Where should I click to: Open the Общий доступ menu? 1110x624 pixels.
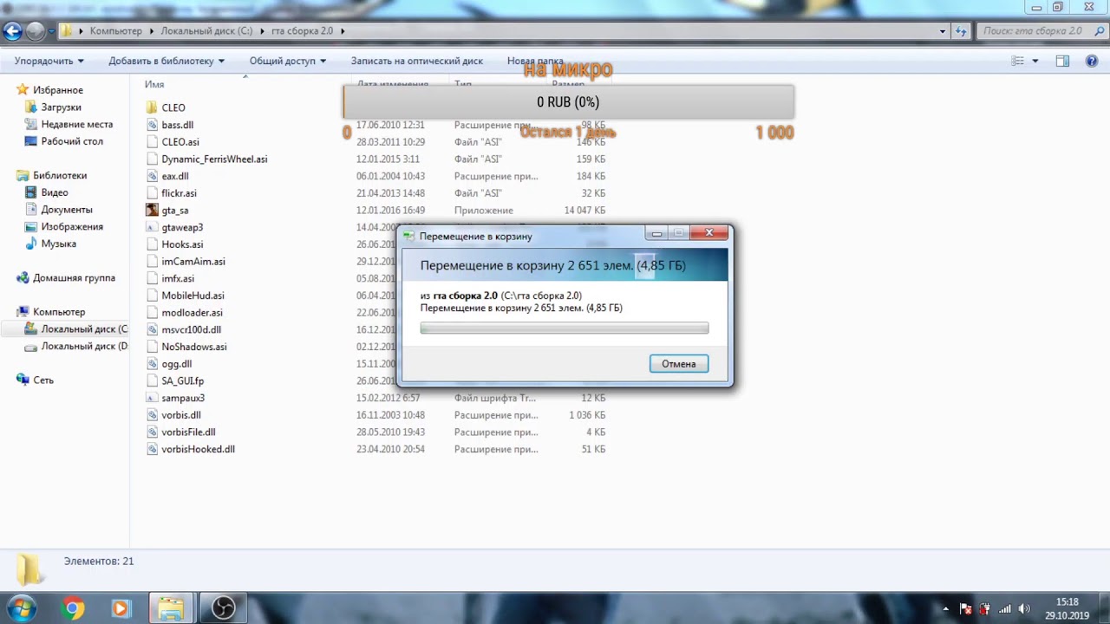coord(288,62)
